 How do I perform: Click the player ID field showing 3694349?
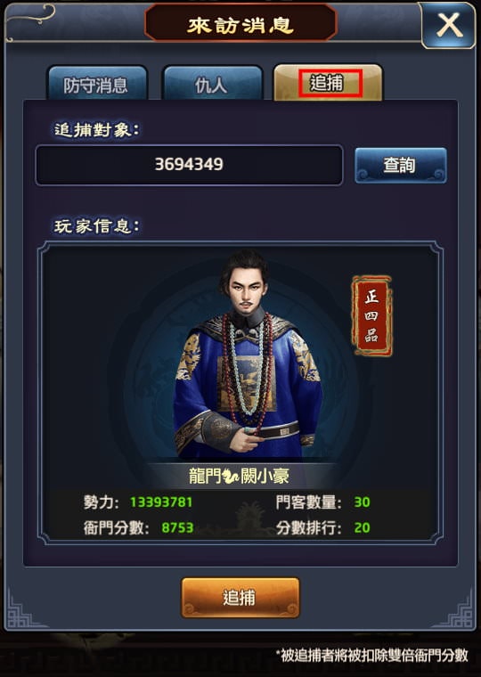pyautogui.click(x=189, y=165)
